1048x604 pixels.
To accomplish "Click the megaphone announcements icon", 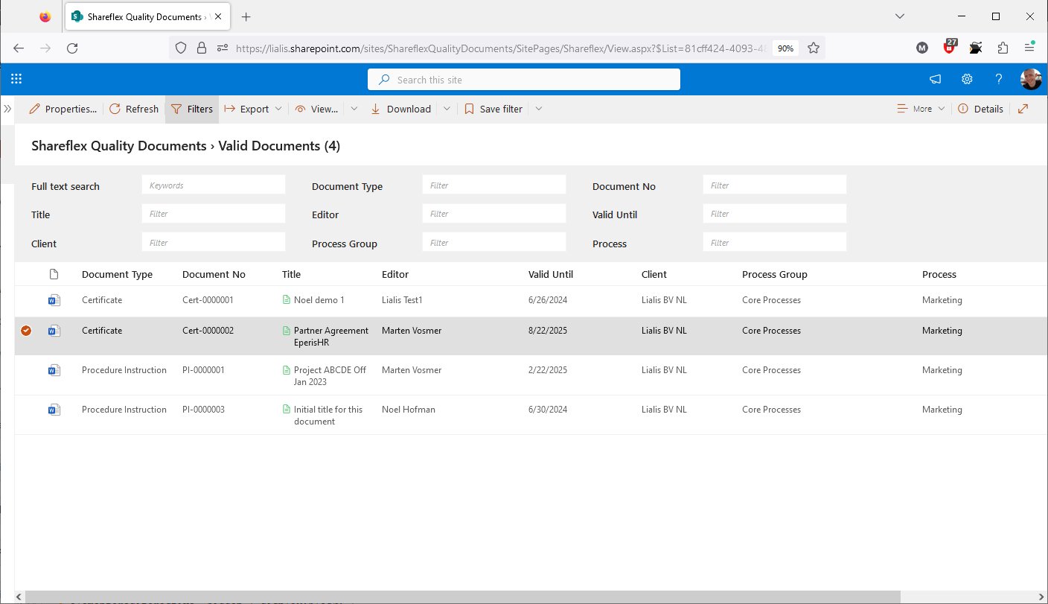I will tap(935, 79).
